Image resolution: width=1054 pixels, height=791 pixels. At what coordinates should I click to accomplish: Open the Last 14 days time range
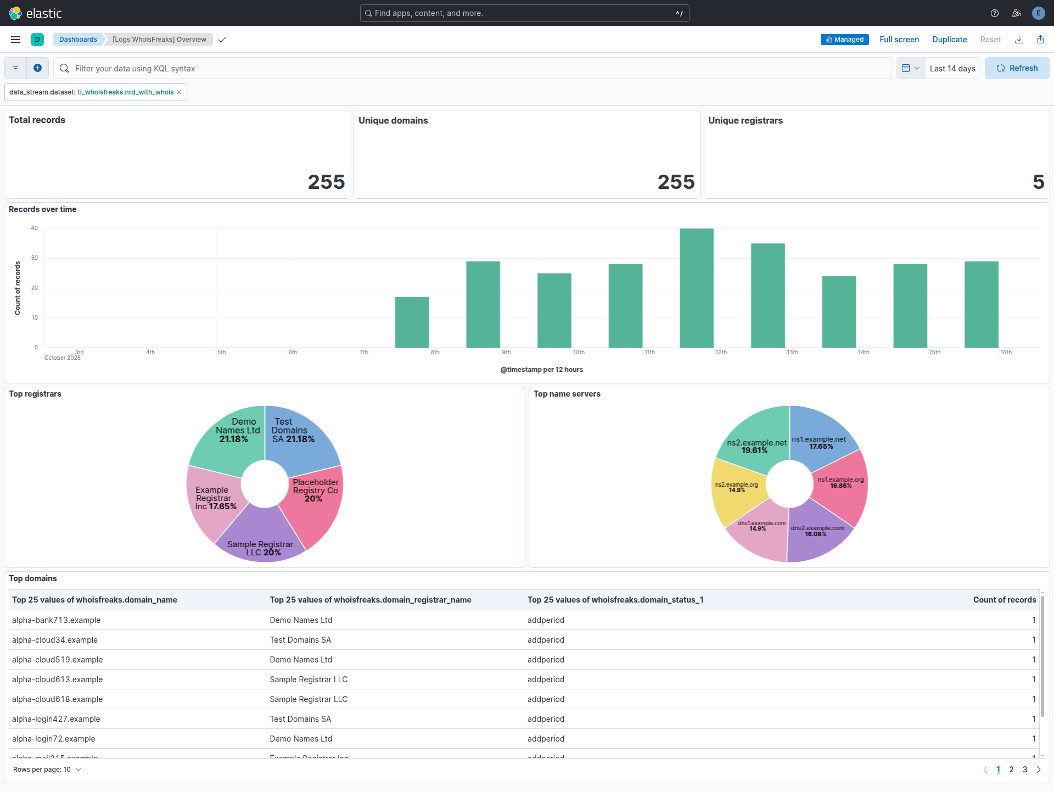tap(952, 68)
